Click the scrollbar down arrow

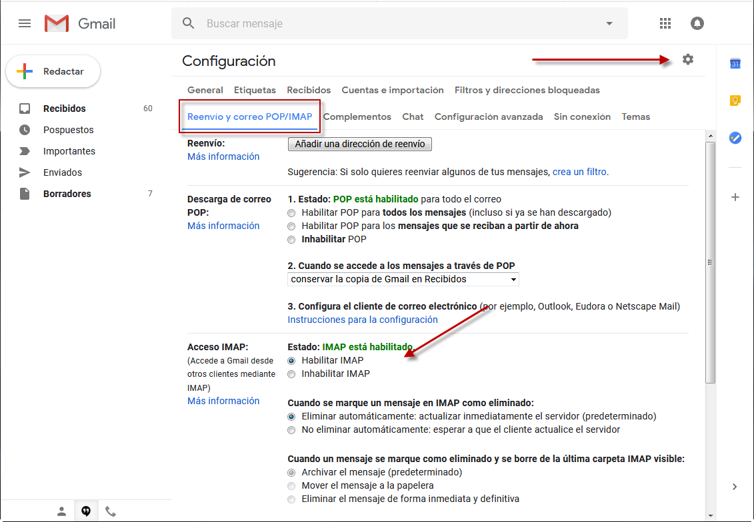coord(710,516)
